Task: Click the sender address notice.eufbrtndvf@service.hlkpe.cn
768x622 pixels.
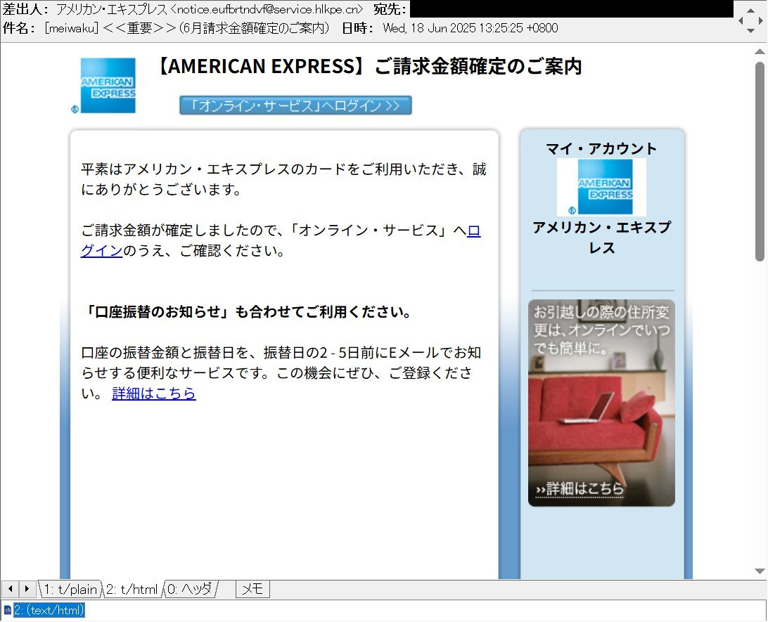Action: (267, 9)
